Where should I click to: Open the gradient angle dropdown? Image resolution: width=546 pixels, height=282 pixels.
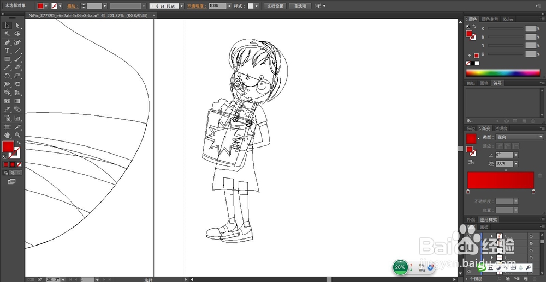coord(516,155)
